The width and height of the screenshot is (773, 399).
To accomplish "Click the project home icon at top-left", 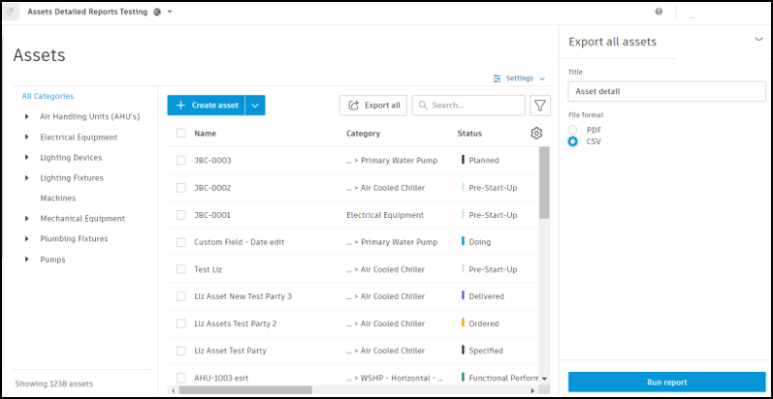I will (x=12, y=12).
